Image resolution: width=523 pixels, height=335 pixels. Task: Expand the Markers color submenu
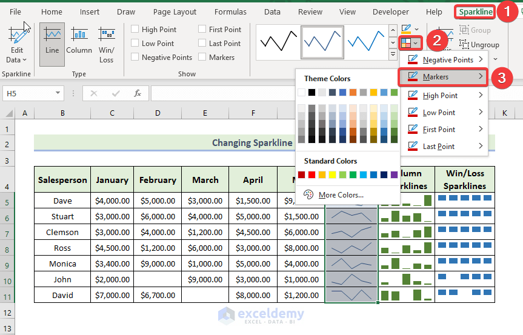click(481, 77)
